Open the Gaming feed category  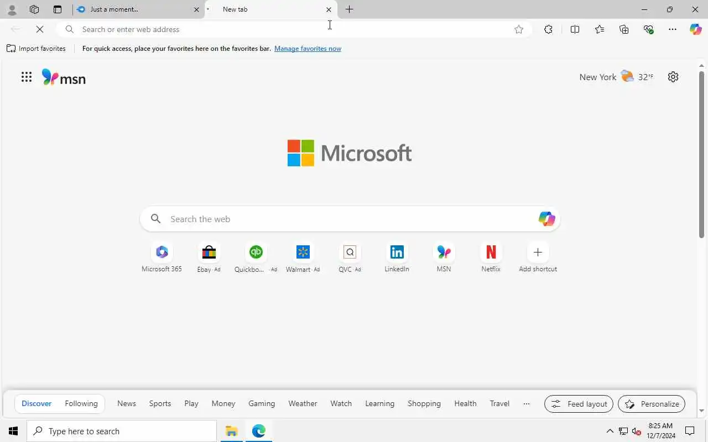[262, 403]
